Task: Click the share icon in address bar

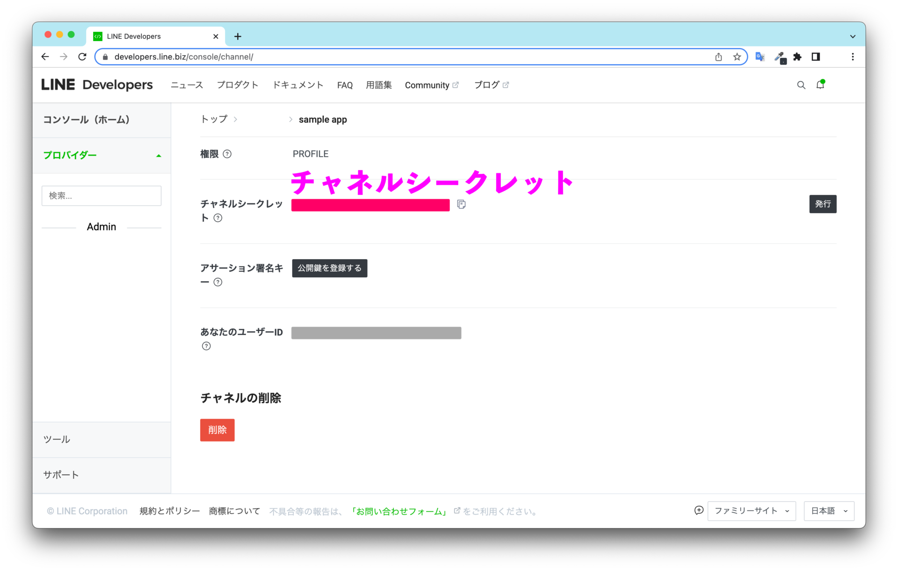Action: click(719, 57)
